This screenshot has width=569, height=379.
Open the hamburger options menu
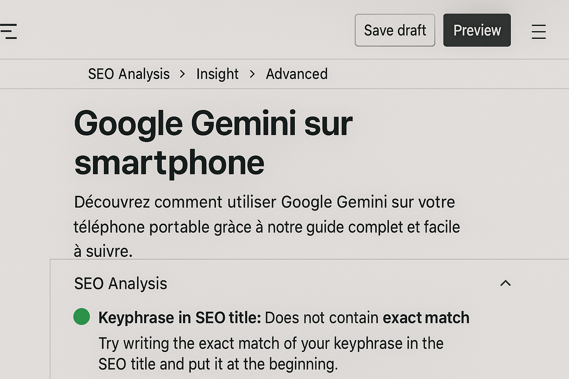(x=539, y=31)
